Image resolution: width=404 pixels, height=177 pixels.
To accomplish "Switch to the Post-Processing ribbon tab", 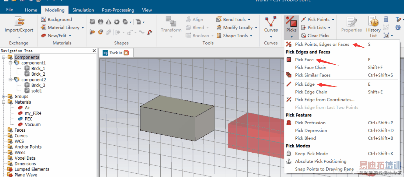I will 118,10.
